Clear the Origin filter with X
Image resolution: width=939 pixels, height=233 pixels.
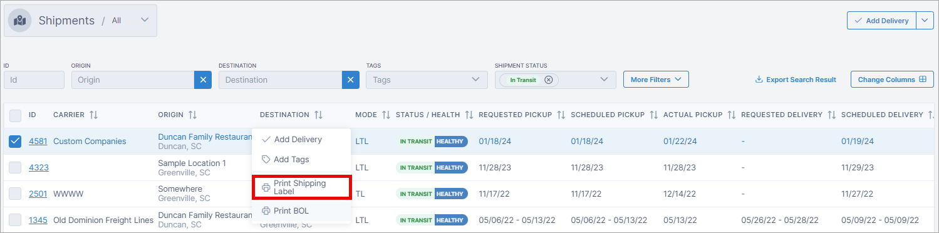pyautogui.click(x=203, y=80)
